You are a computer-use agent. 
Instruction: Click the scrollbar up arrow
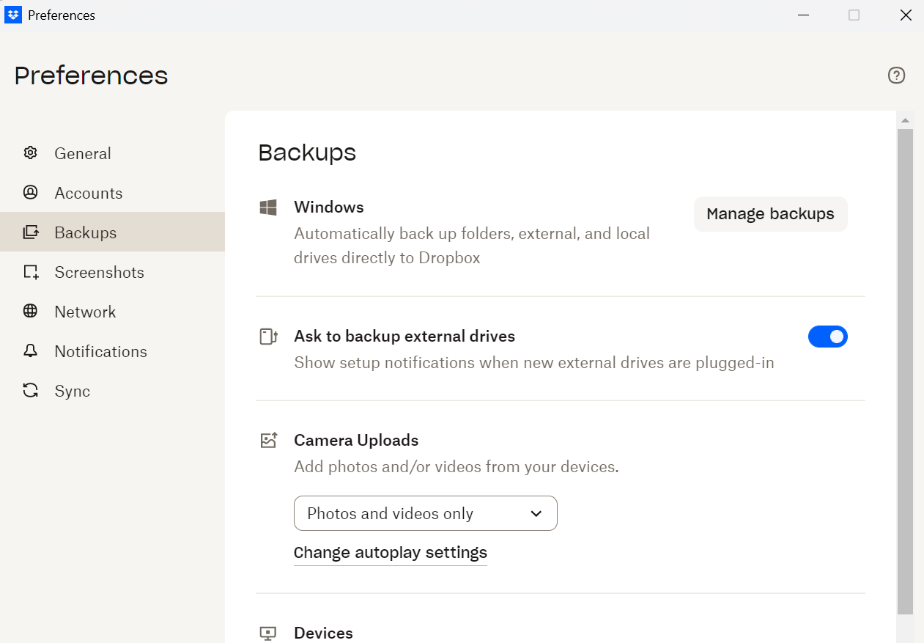click(905, 120)
